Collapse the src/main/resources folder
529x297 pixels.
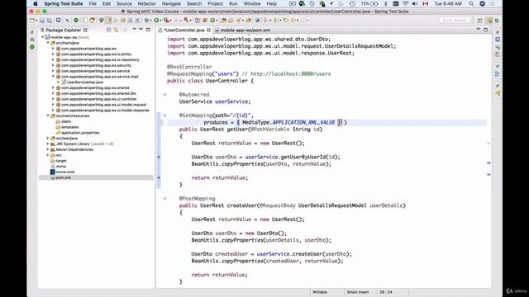(48, 115)
